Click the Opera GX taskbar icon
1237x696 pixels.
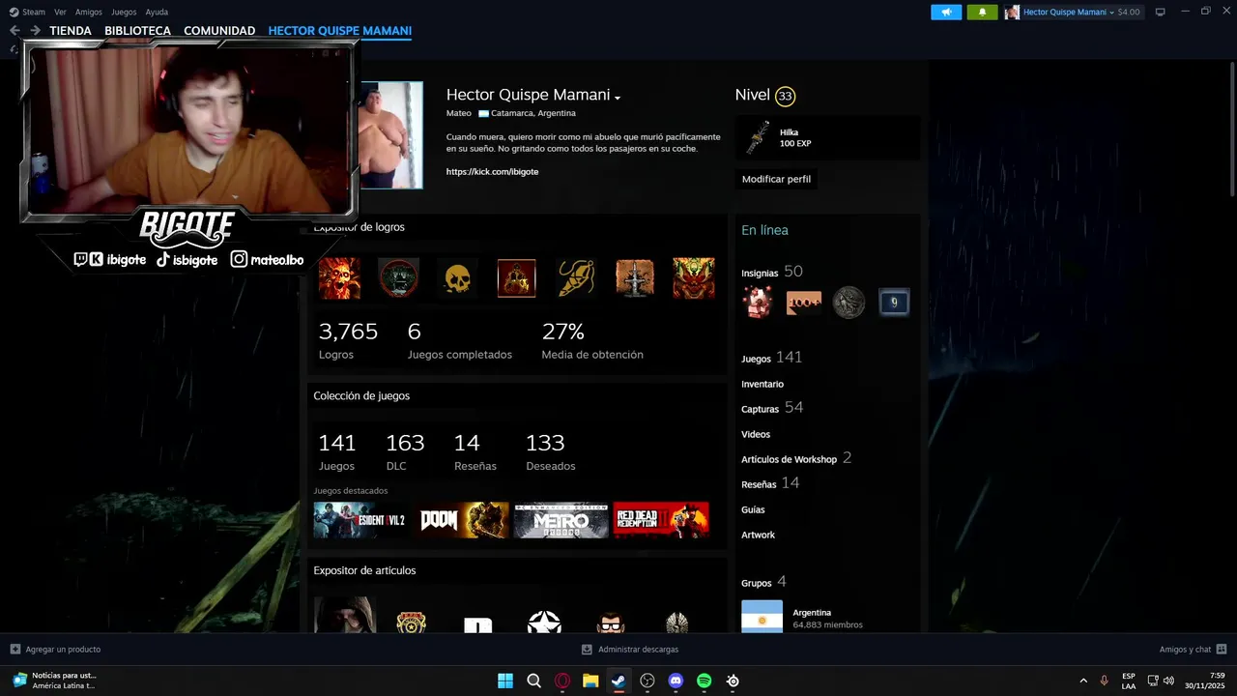point(562,681)
